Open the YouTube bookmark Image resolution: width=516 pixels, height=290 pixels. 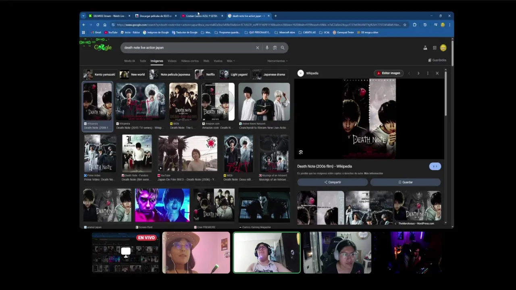[111, 32]
